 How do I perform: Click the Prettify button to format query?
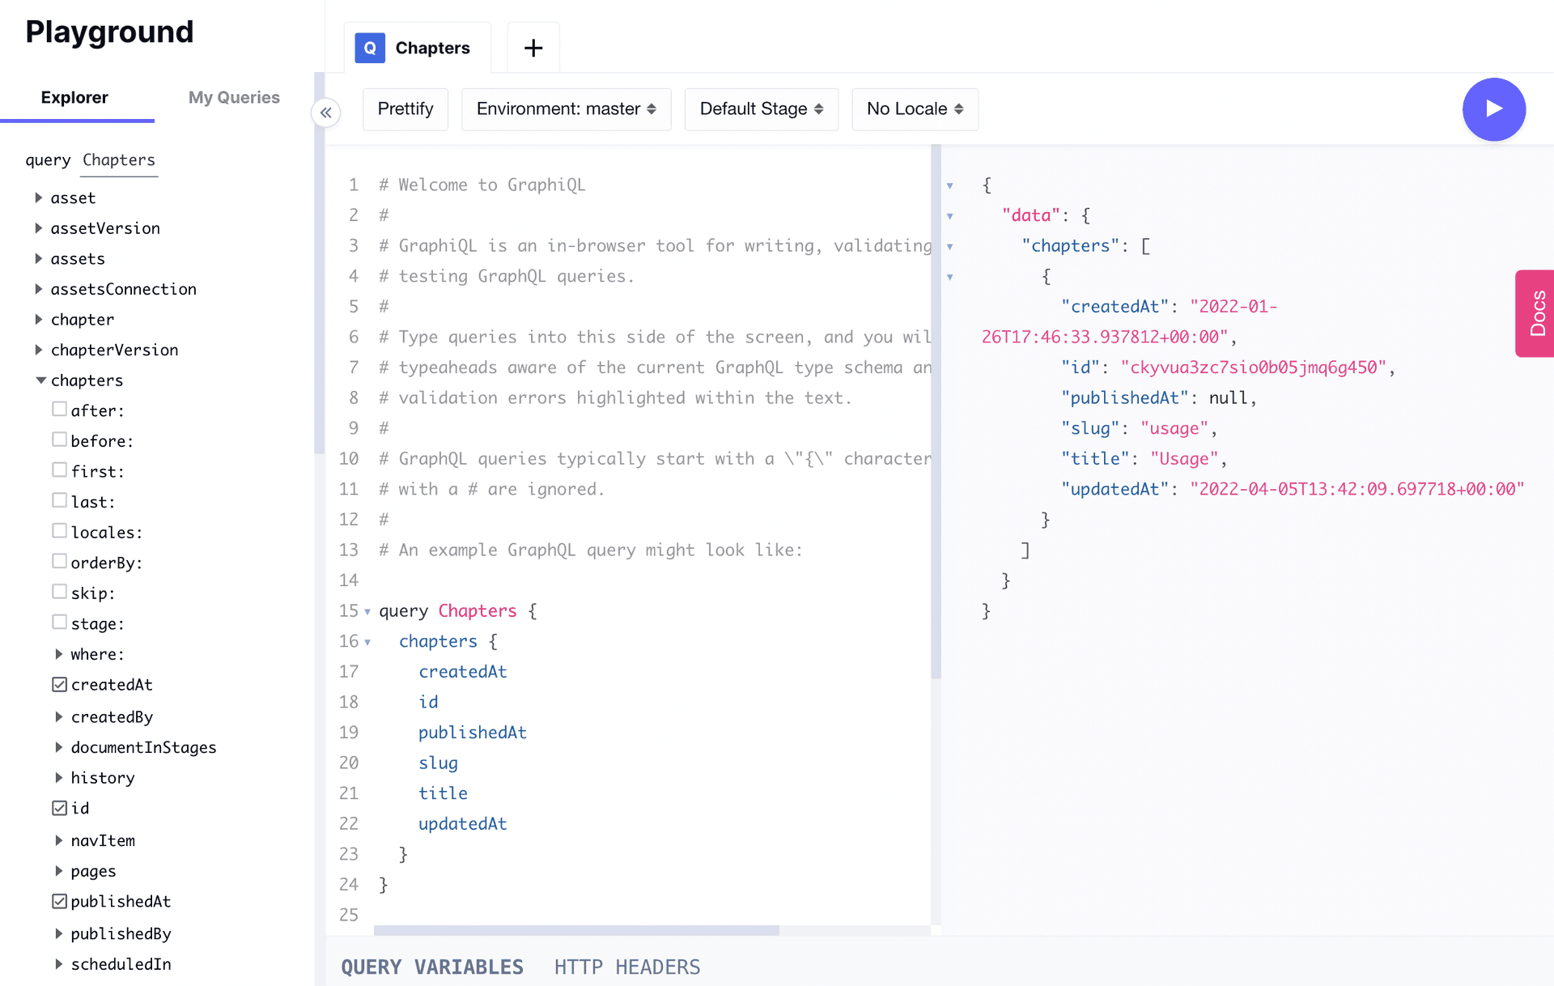click(x=405, y=108)
